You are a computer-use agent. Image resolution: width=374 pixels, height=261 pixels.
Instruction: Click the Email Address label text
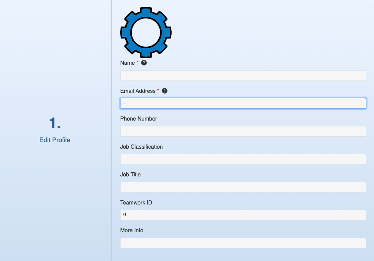(138, 91)
